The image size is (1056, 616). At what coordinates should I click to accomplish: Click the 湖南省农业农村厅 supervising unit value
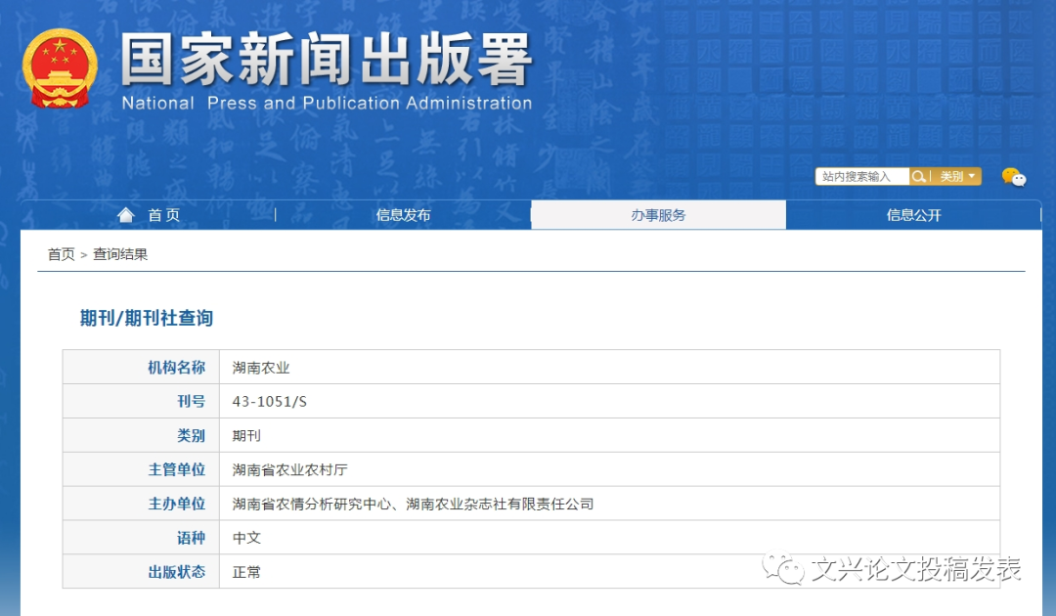click(289, 470)
